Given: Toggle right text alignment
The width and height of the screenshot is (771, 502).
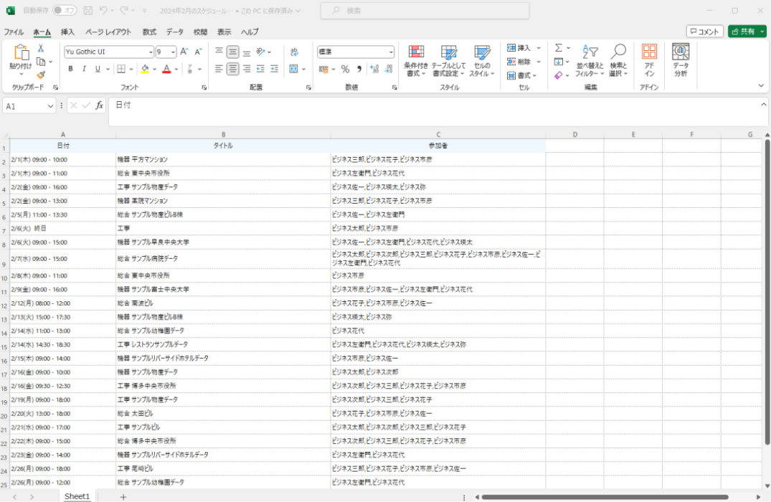Looking at the screenshot, I should point(246,69).
